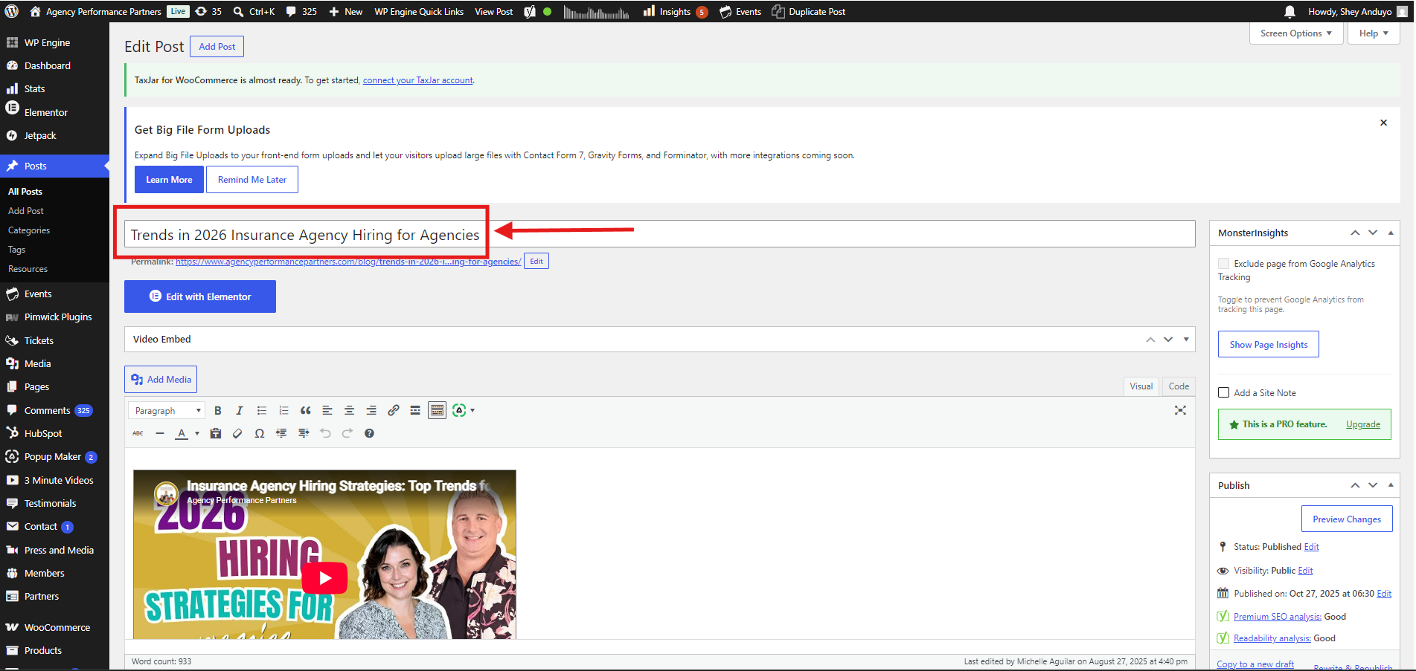Collapse the MonsterInsights panel
The height and width of the screenshot is (671, 1416).
(1391, 233)
